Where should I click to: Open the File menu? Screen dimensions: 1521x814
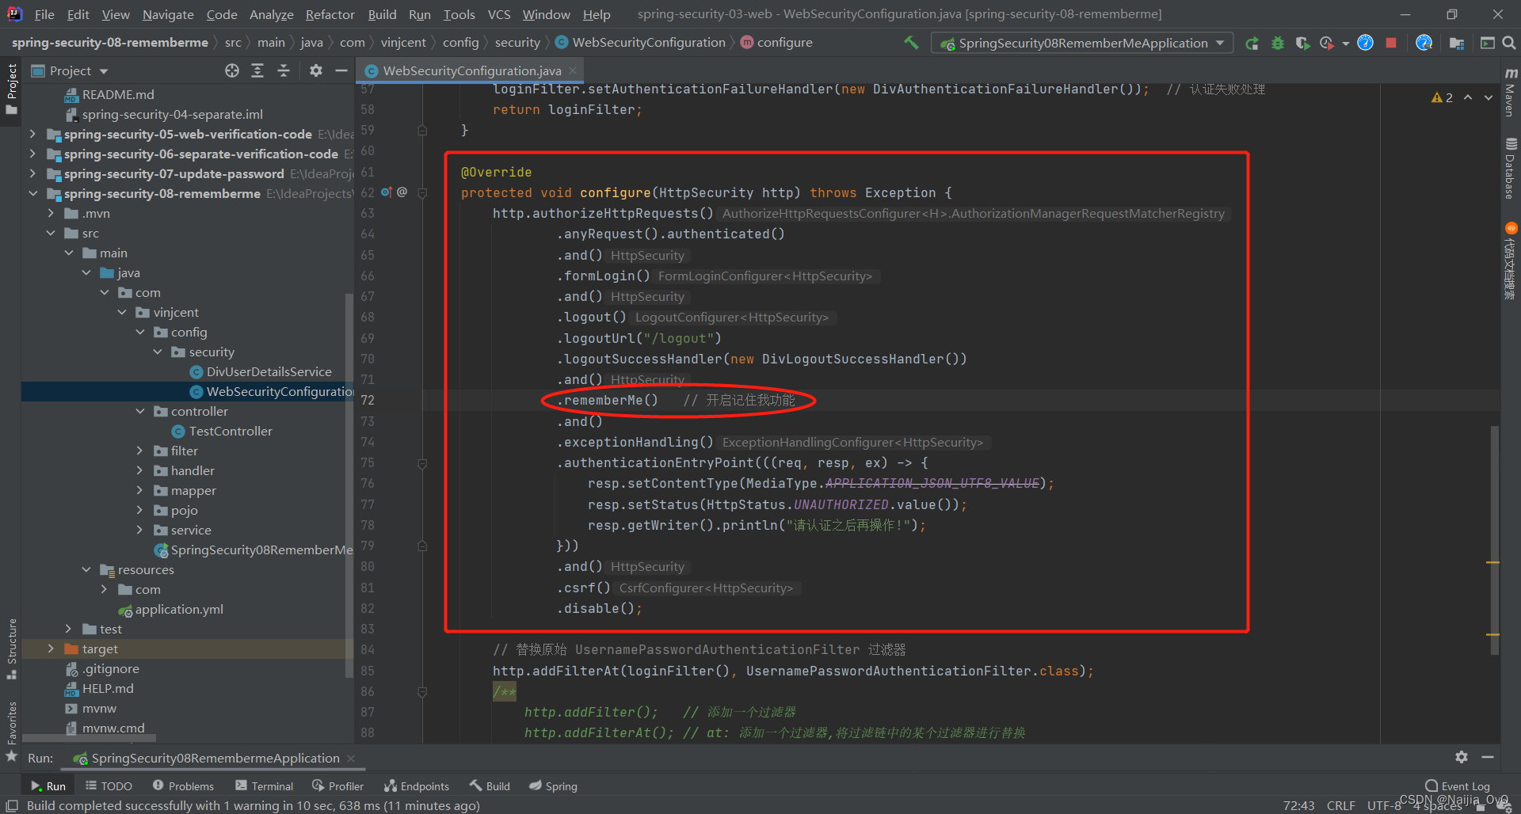[44, 14]
